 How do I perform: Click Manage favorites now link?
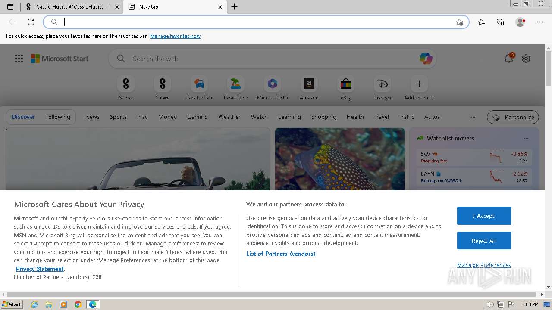tap(175, 36)
